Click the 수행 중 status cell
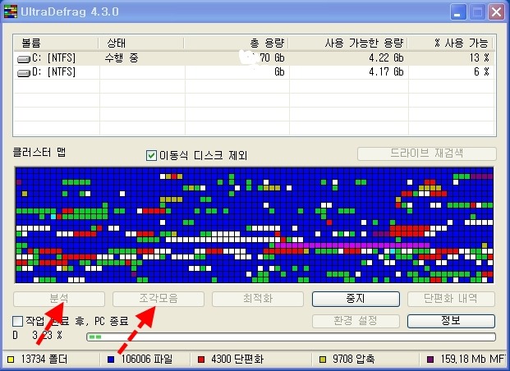Viewport: 510px width, 371px height. pyautogui.click(x=122, y=58)
